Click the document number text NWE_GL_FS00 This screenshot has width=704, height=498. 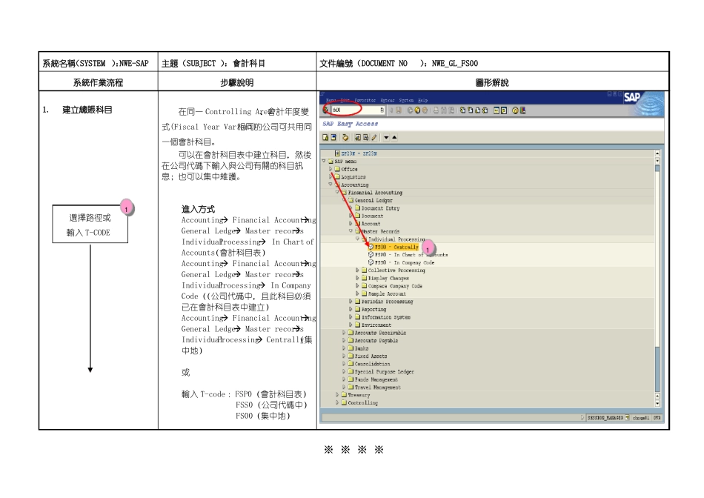455,63
